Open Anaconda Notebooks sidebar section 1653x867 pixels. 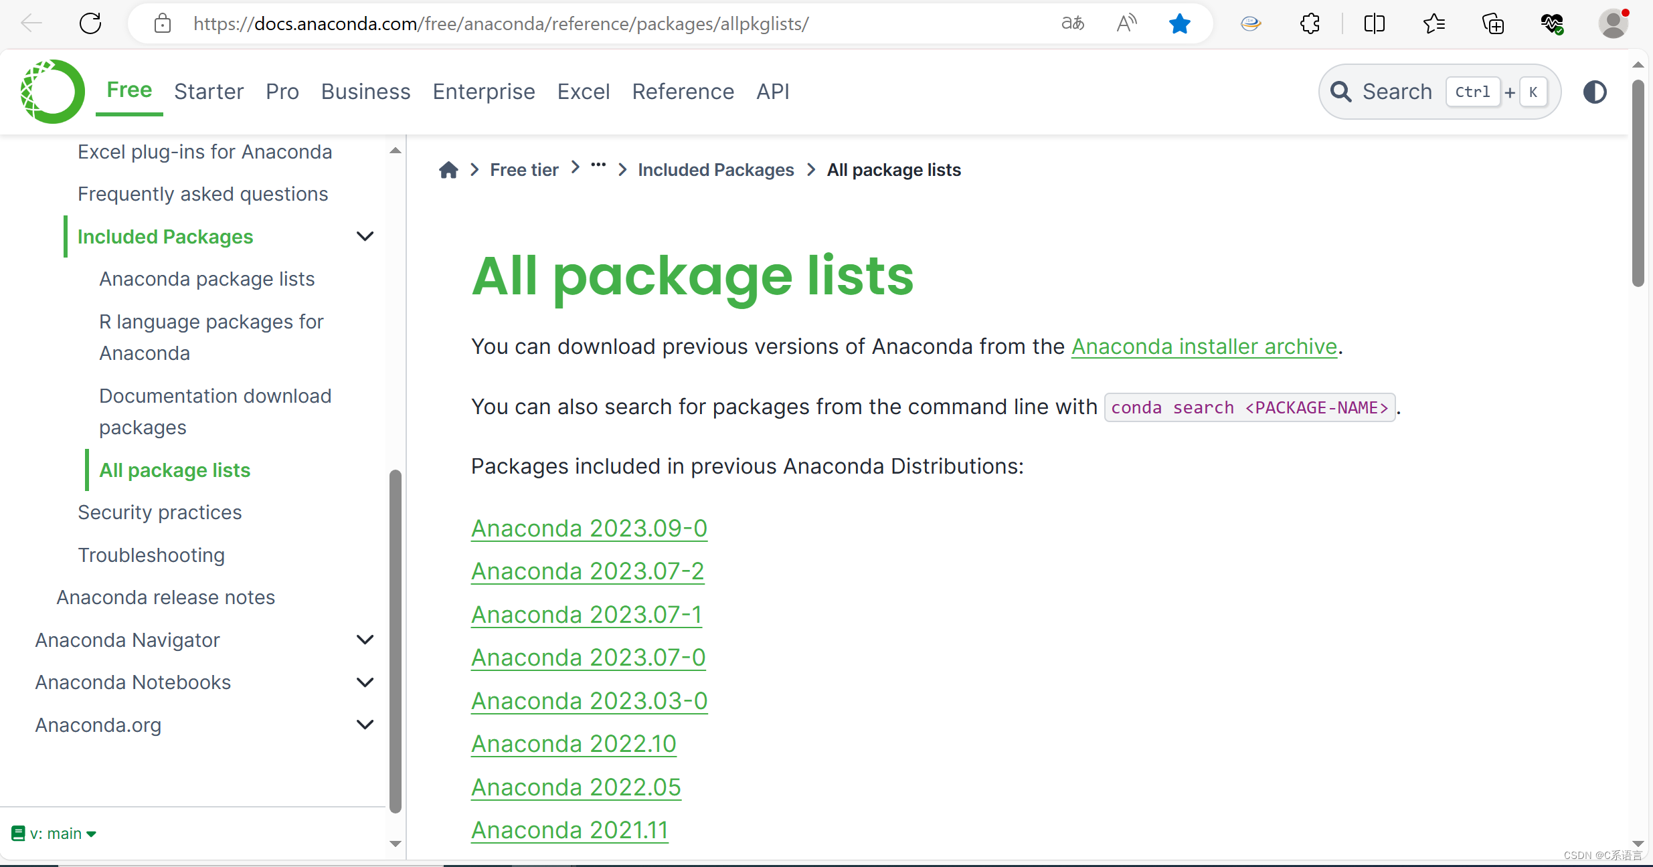pyautogui.click(x=133, y=682)
